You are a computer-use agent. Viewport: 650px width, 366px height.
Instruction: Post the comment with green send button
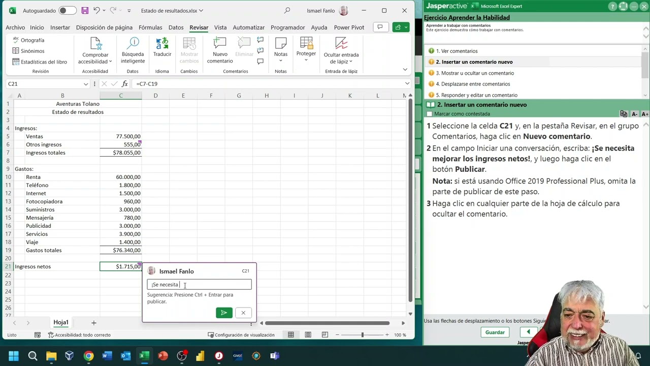(x=224, y=313)
